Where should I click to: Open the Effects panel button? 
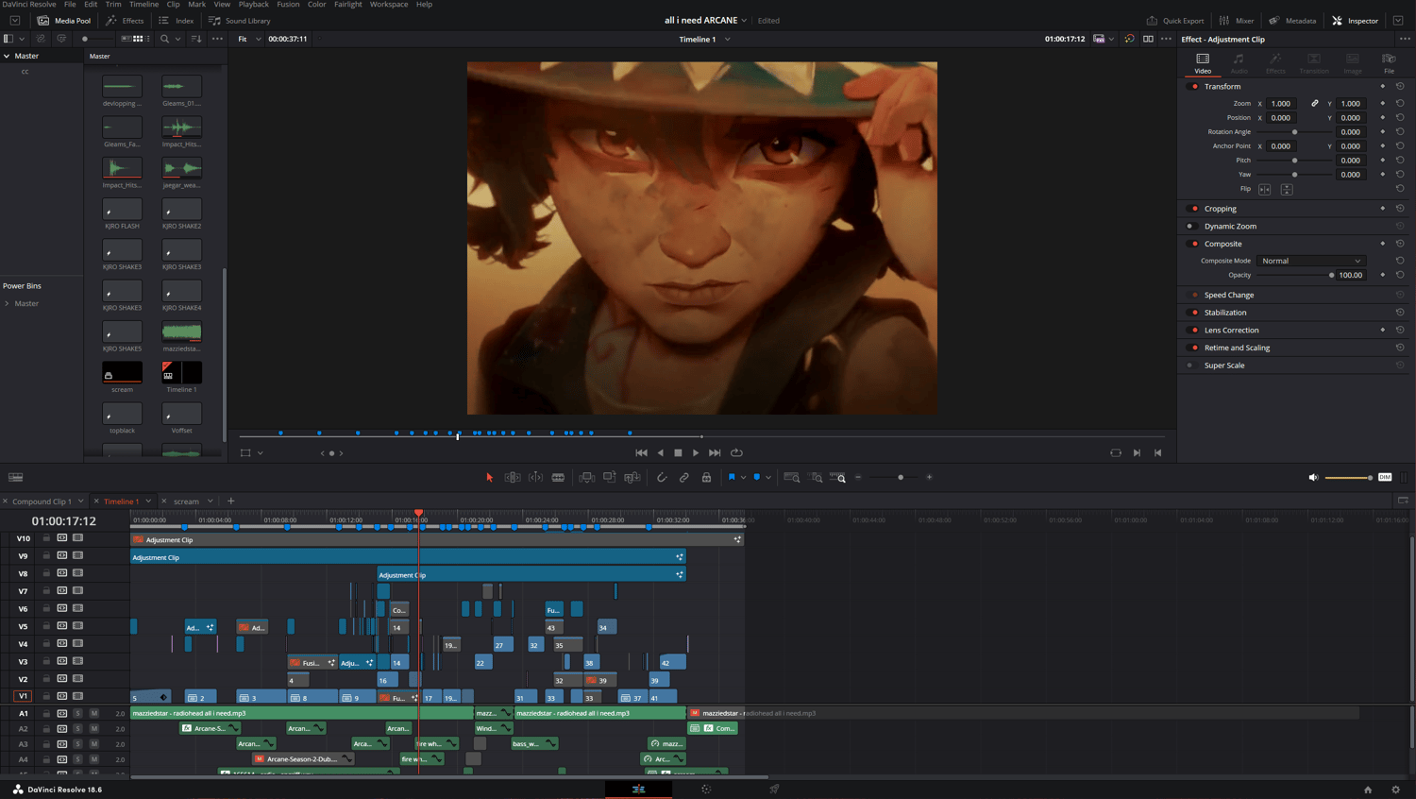click(125, 20)
